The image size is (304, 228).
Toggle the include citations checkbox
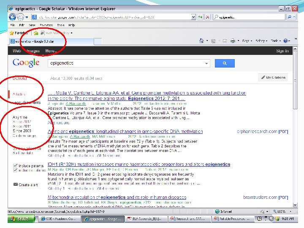(x=15, y=170)
